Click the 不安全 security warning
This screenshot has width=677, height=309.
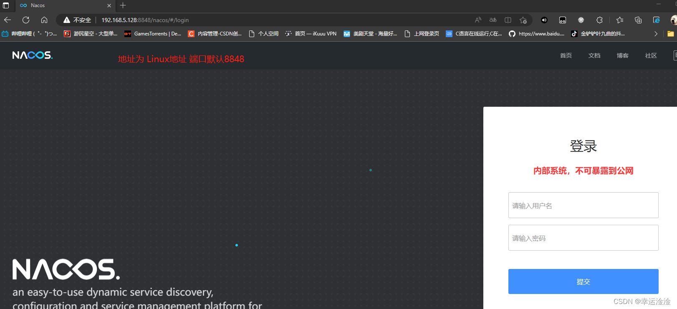point(78,20)
